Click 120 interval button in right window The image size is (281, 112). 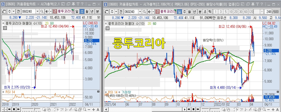point(251,12)
